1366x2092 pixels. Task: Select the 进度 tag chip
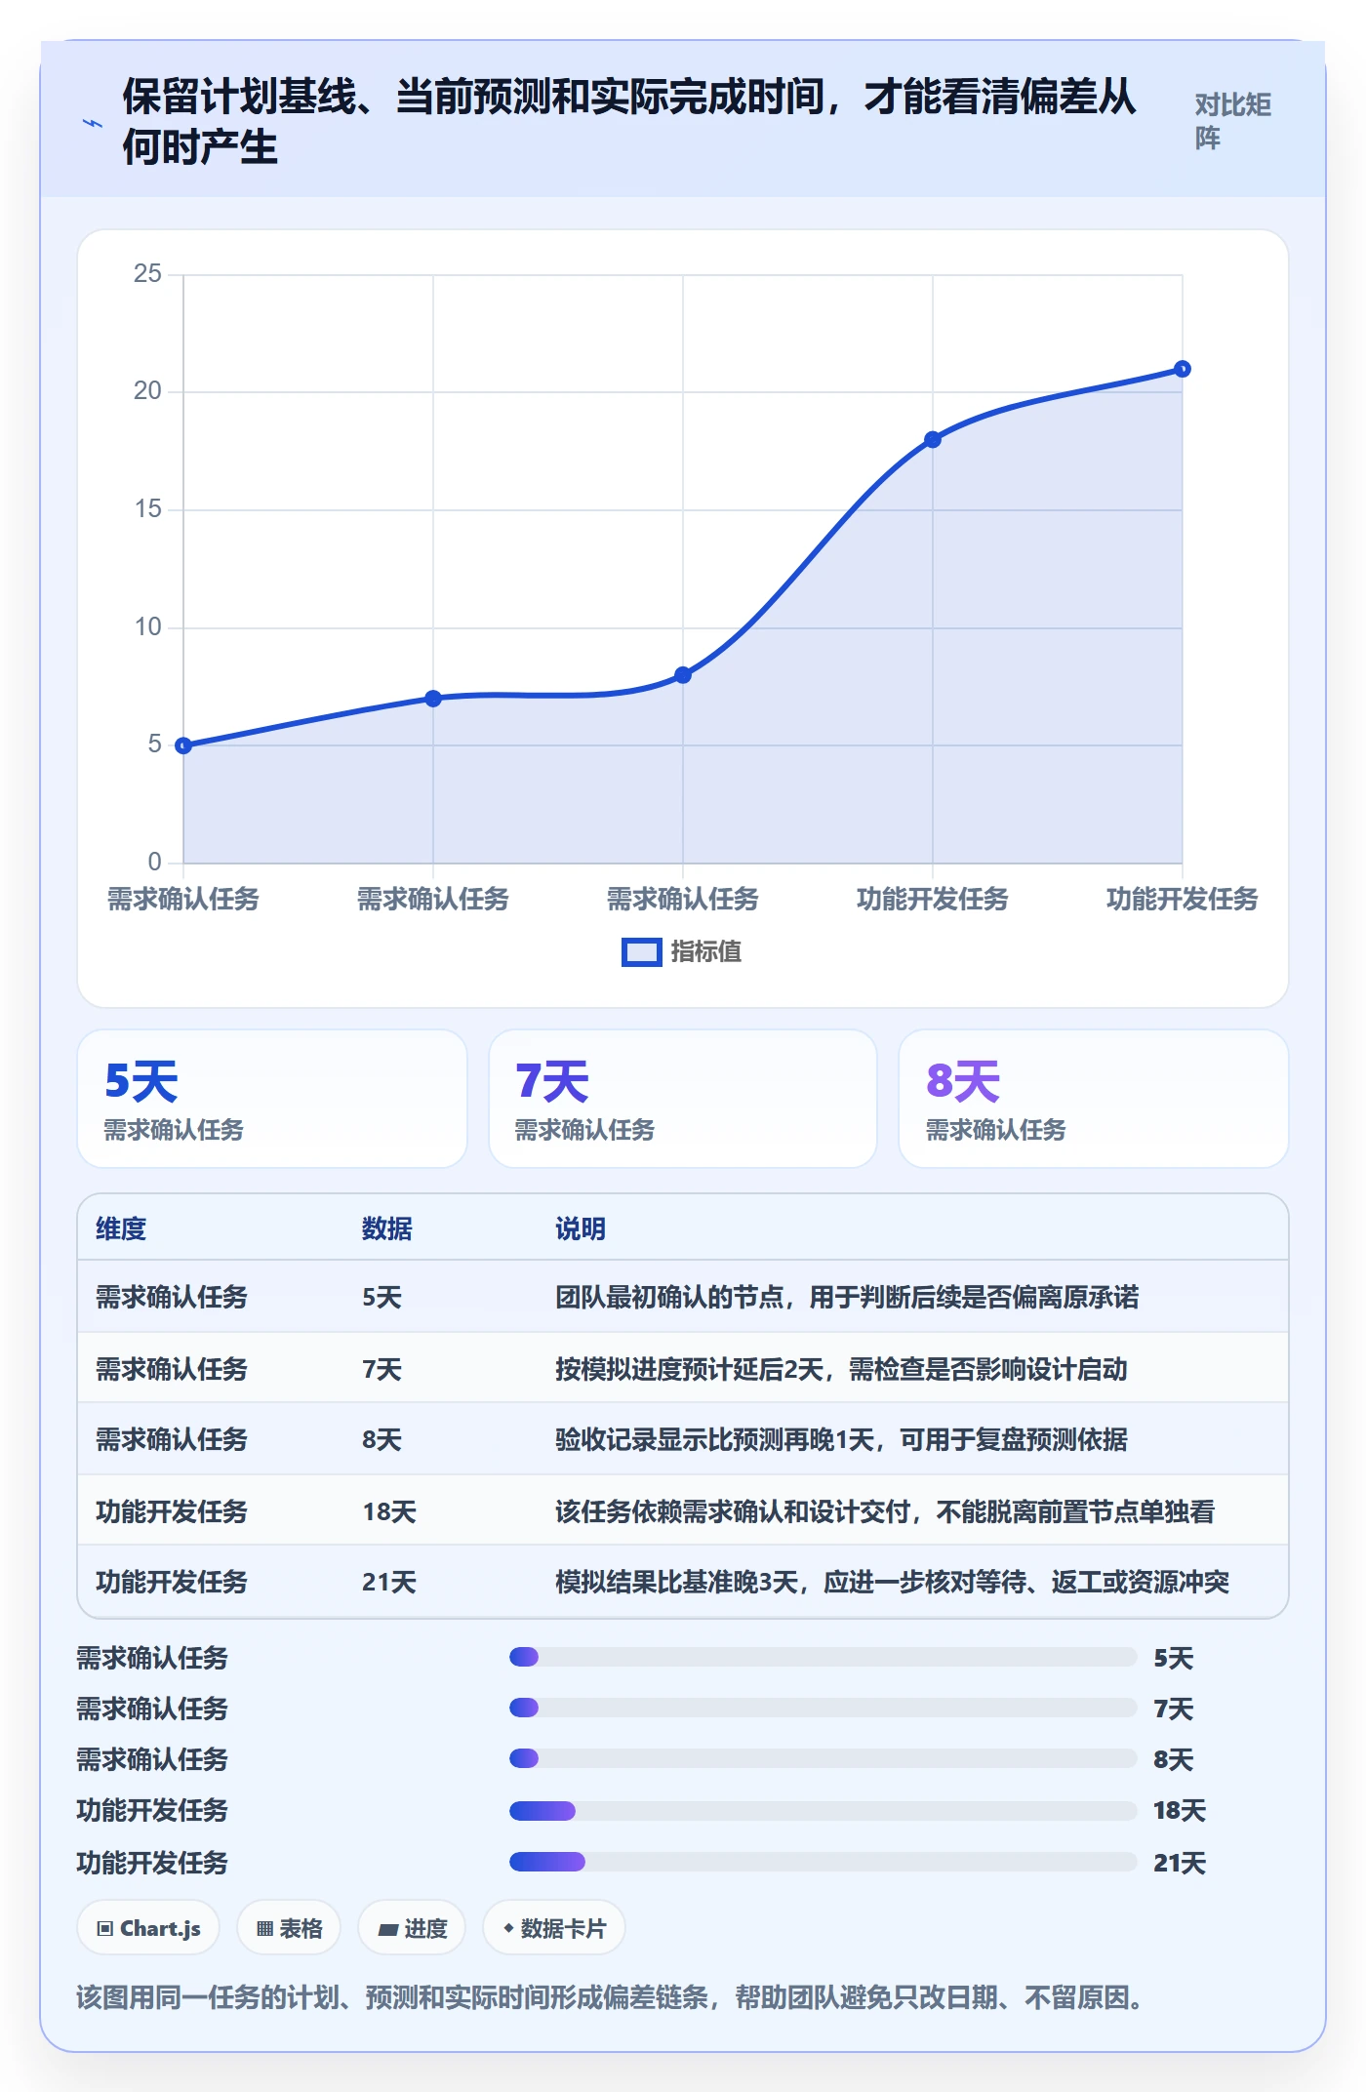tap(412, 1928)
